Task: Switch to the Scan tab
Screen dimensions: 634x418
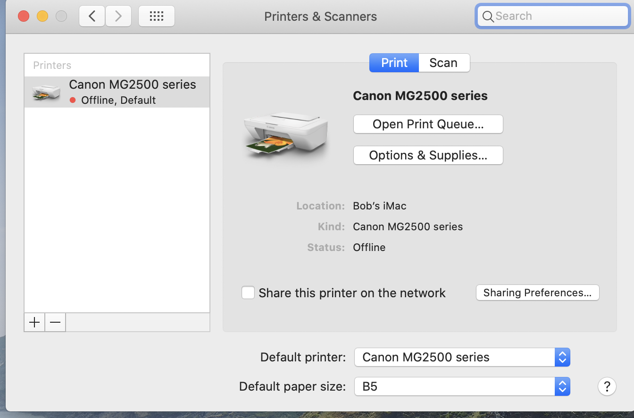Action: tap(444, 63)
